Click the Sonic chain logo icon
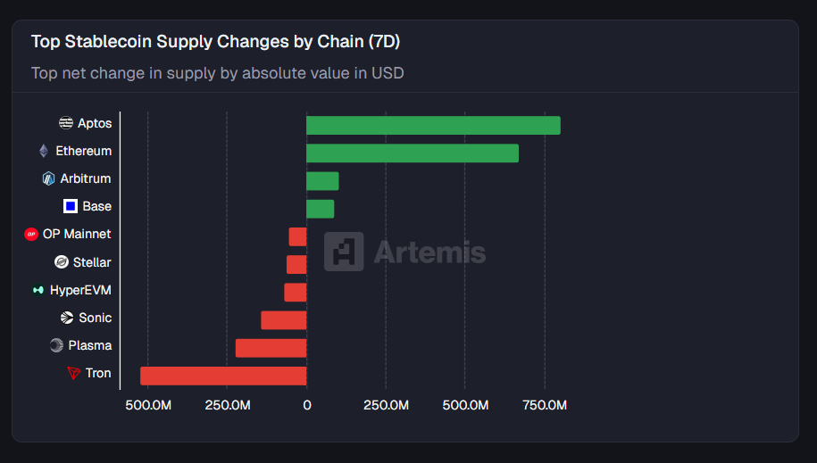Viewport: 817px width, 463px height. point(67,318)
